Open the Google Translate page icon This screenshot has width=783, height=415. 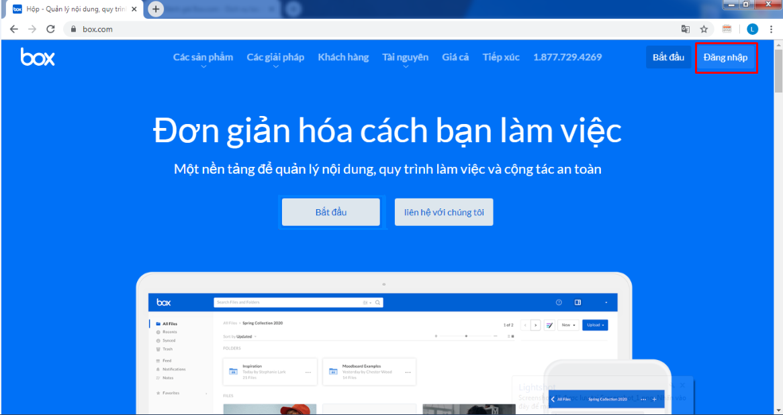pyautogui.click(x=686, y=29)
